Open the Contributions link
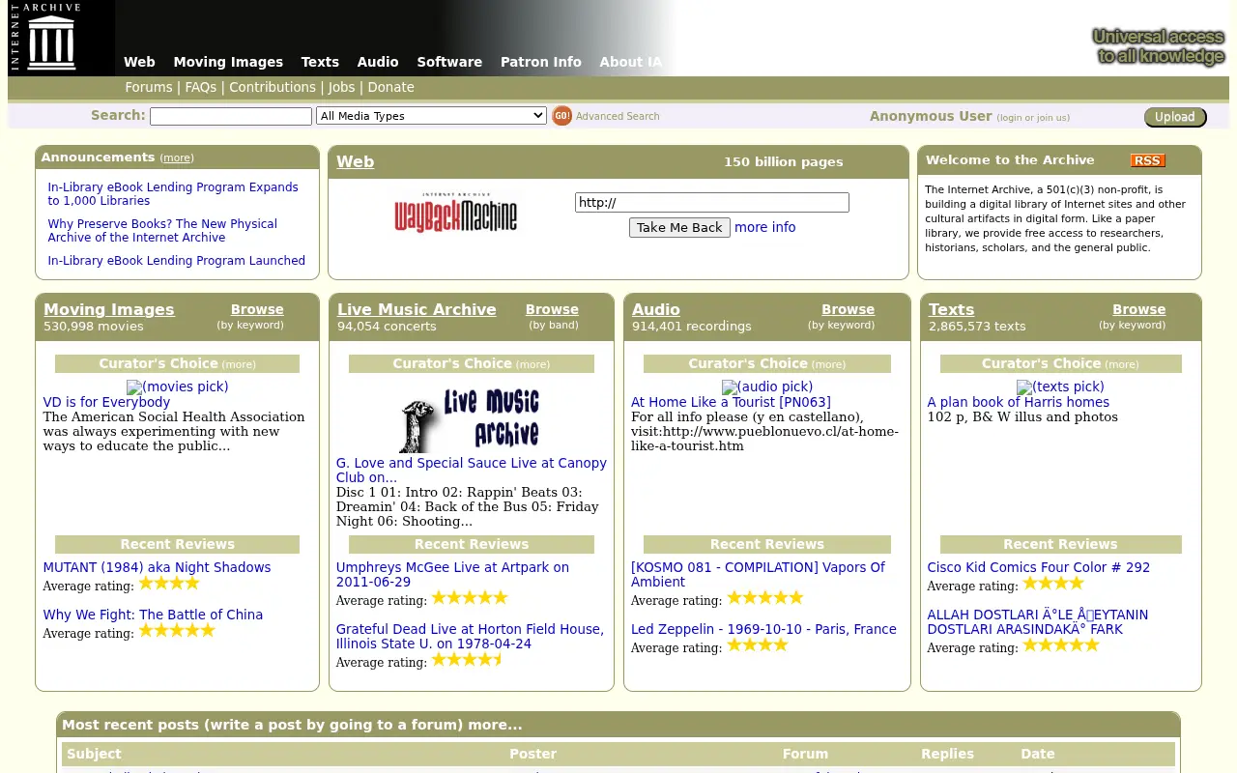 [x=273, y=87]
